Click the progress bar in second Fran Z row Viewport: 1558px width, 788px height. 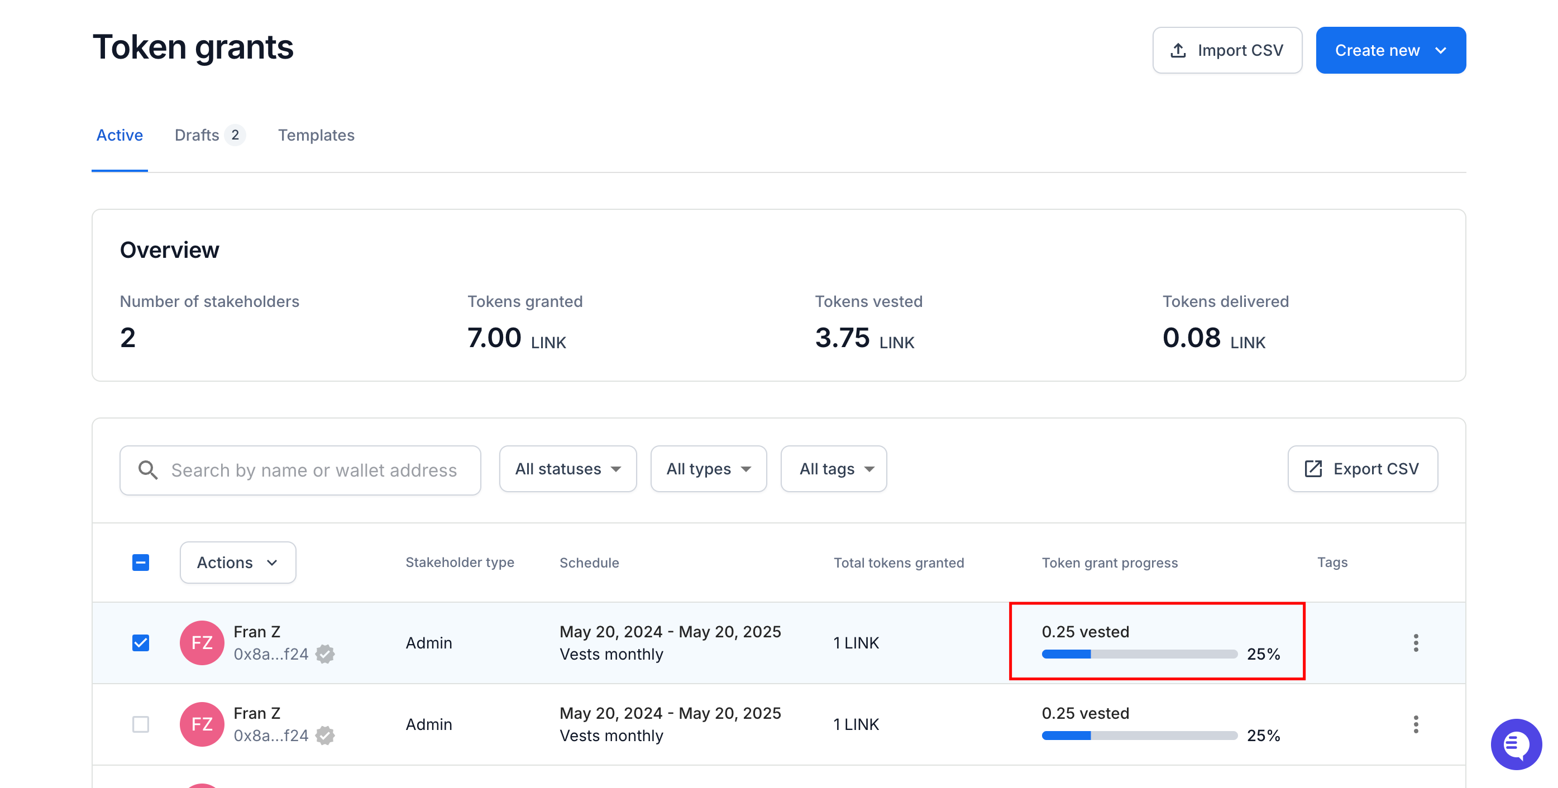(x=1140, y=736)
